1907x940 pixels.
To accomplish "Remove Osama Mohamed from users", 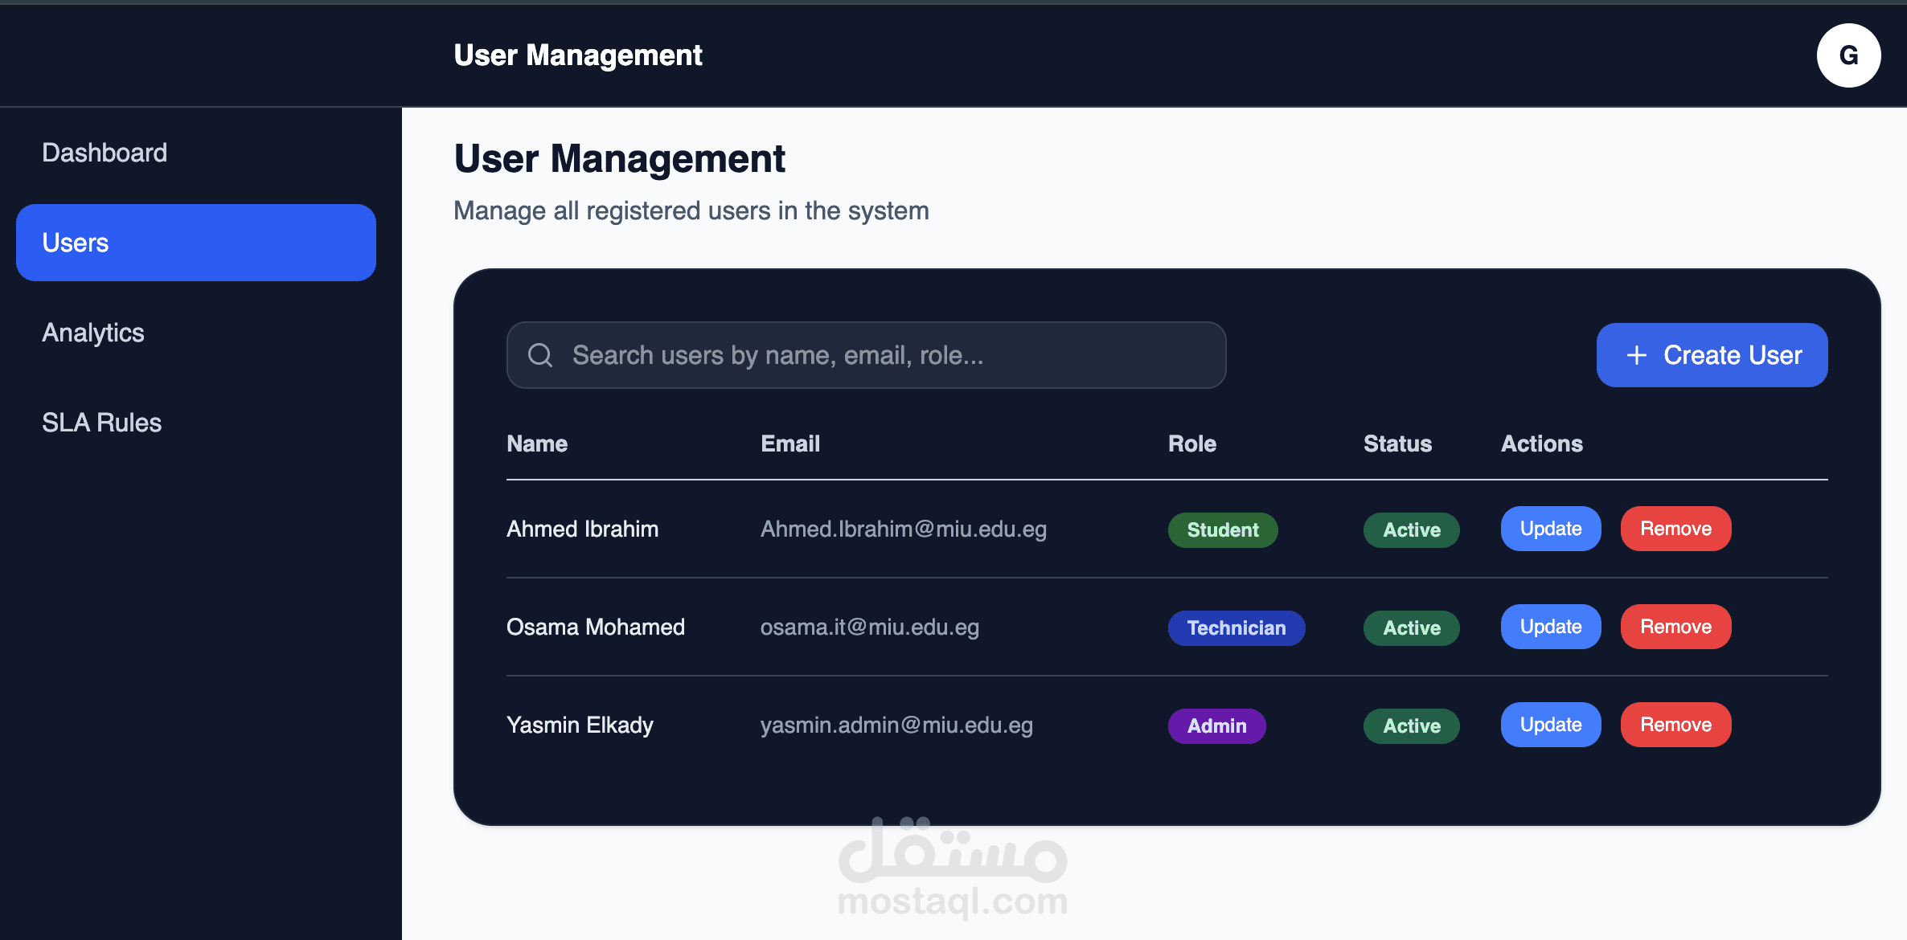I will coord(1675,627).
